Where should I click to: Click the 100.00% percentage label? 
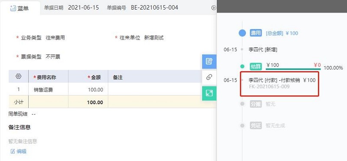point(333,68)
